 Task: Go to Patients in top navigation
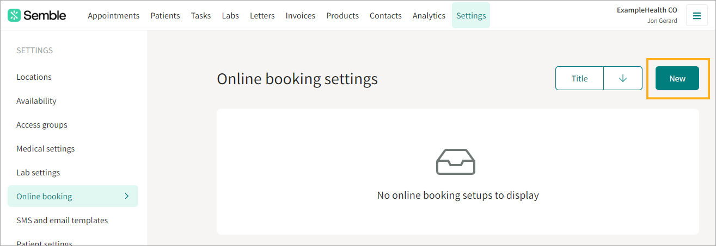[166, 15]
